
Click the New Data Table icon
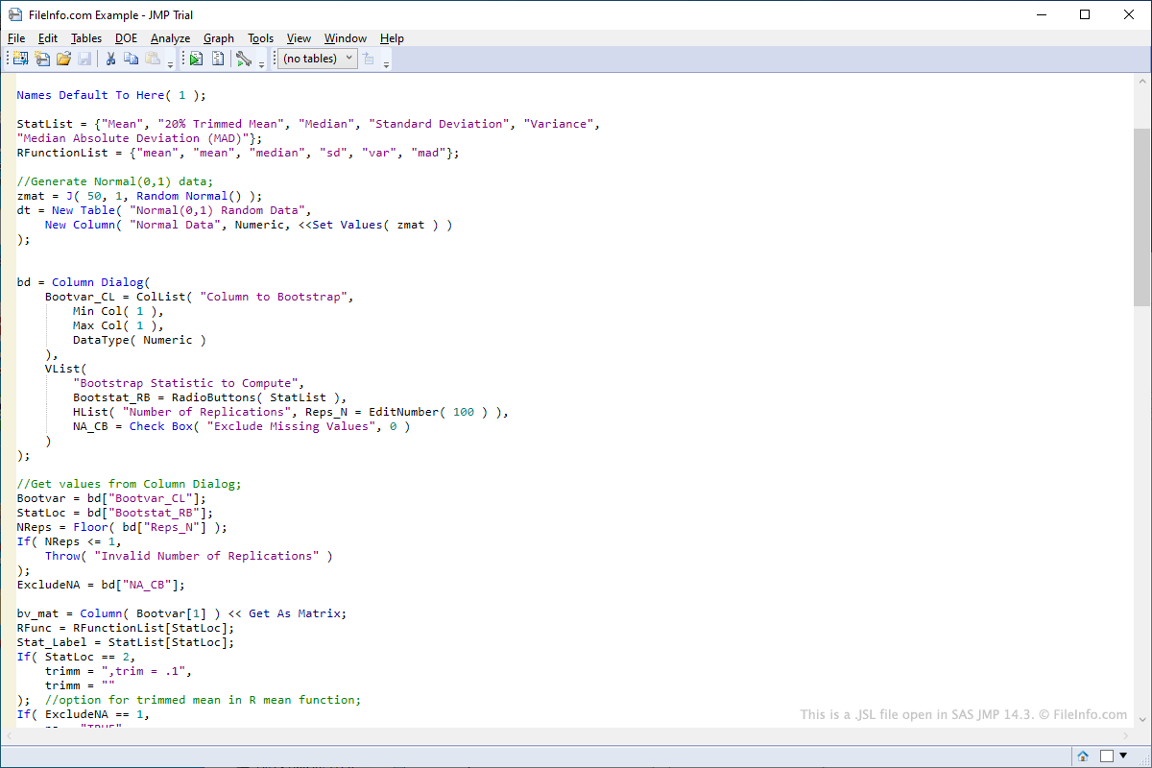click(x=20, y=59)
